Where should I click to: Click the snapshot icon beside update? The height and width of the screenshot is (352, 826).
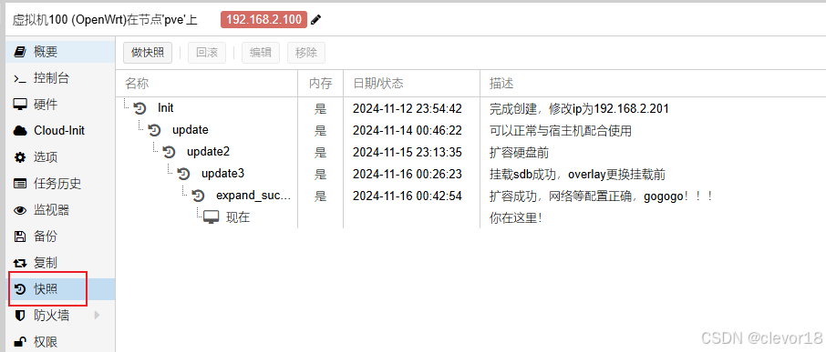(154, 130)
